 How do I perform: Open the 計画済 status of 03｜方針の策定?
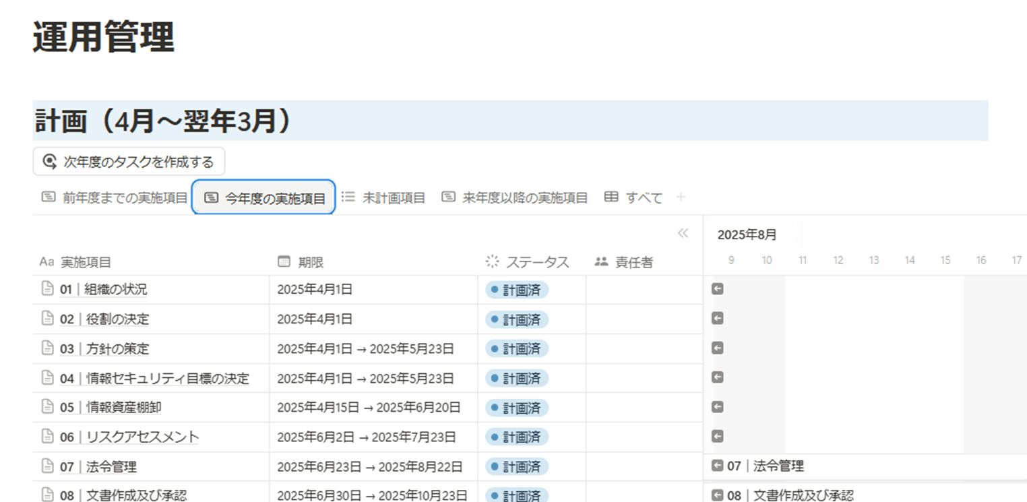tap(517, 348)
